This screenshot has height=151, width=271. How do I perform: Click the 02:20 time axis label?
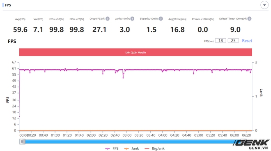(x=103, y=135)
